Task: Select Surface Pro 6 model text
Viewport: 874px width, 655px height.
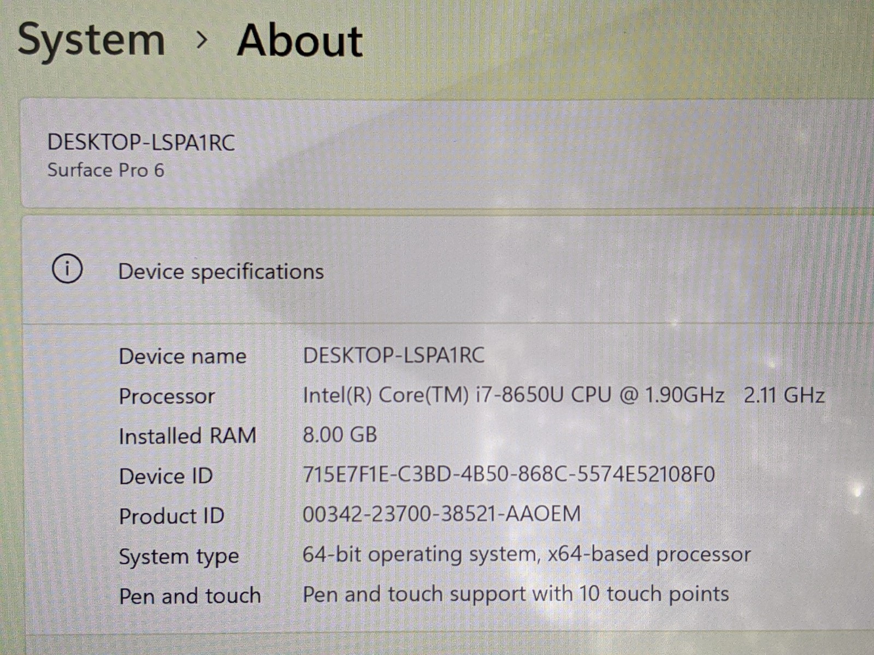Action: tap(105, 170)
